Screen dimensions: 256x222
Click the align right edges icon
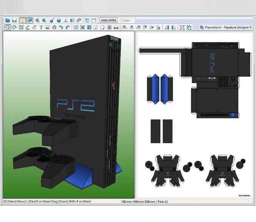click(138, 27)
